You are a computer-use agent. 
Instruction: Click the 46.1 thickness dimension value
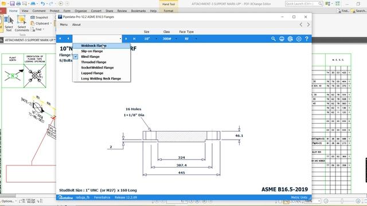point(239,136)
